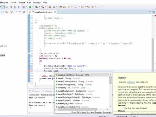The height and width of the screenshot is (117, 156).
Task: Open the String link in Javadoc popup
Action: coord(131,82)
